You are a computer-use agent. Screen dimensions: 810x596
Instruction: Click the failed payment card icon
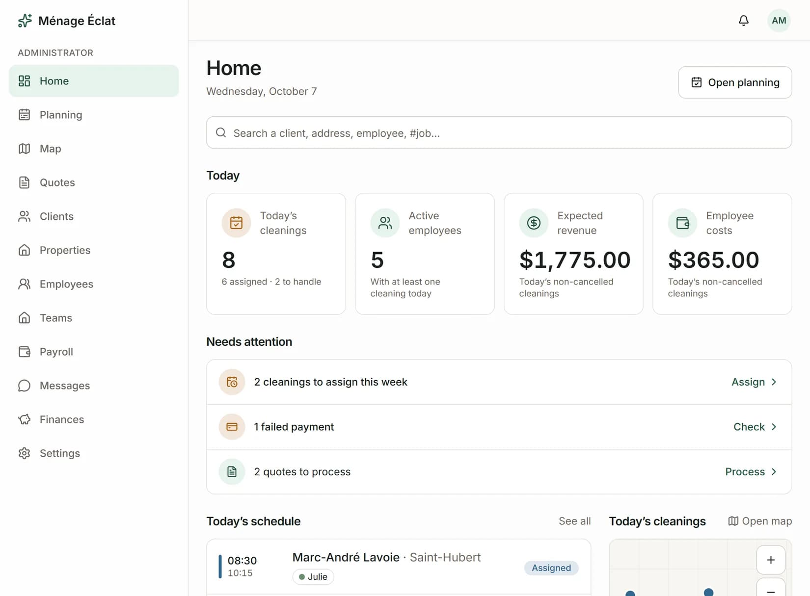coord(232,427)
